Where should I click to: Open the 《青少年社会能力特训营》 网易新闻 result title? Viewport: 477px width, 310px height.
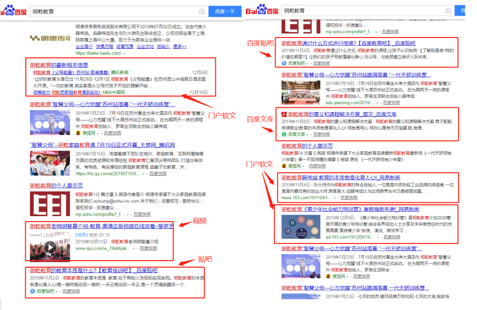350,209
